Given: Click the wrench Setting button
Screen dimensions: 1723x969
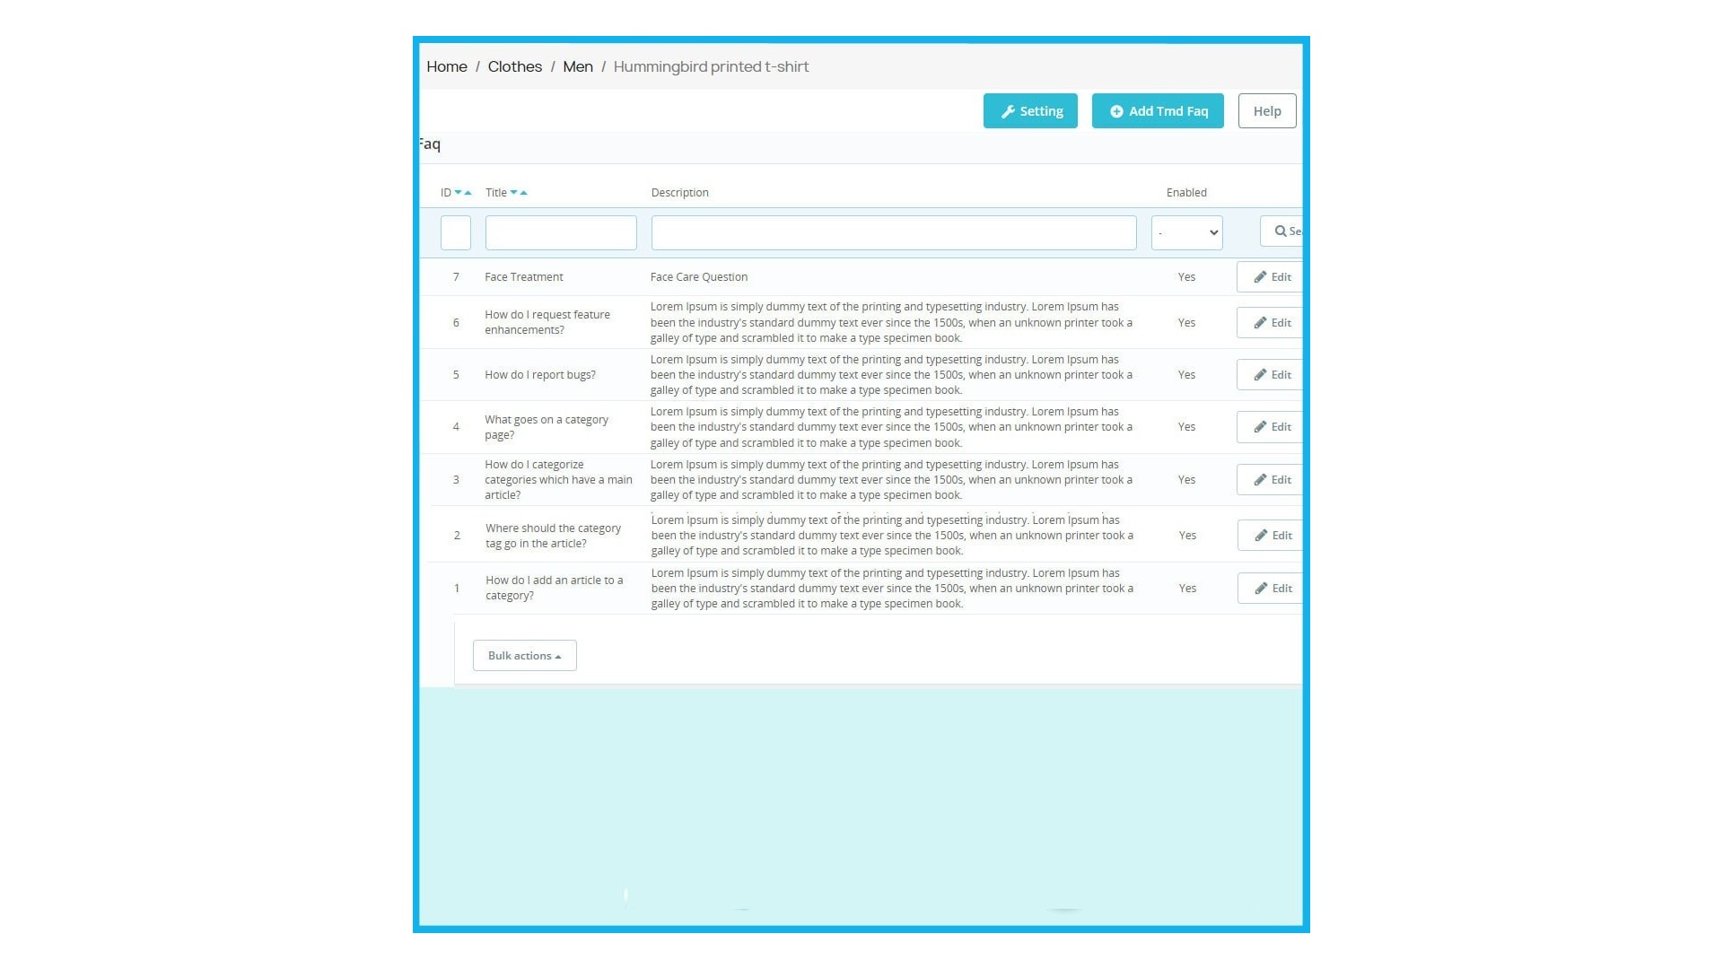Looking at the screenshot, I should click(x=1030, y=111).
